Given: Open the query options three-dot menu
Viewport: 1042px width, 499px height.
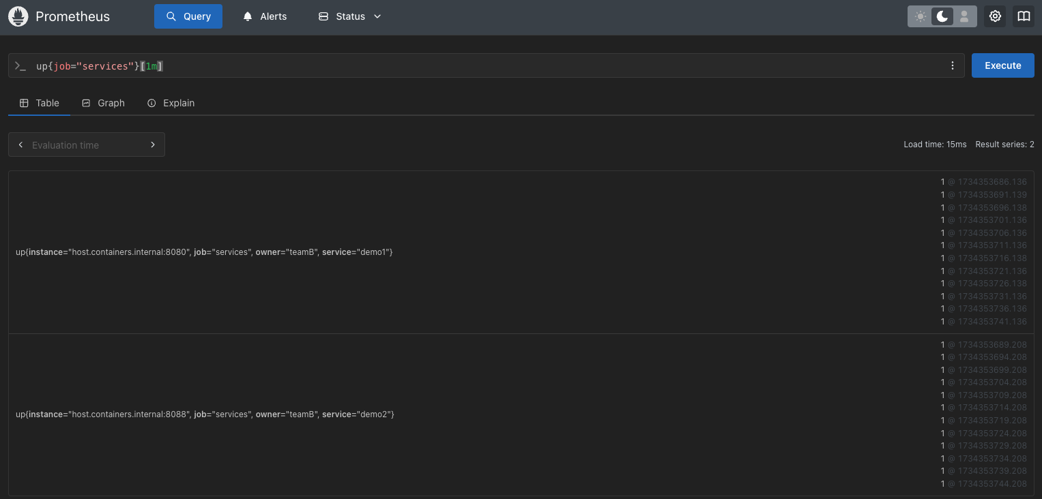Looking at the screenshot, I should [953, 65].
